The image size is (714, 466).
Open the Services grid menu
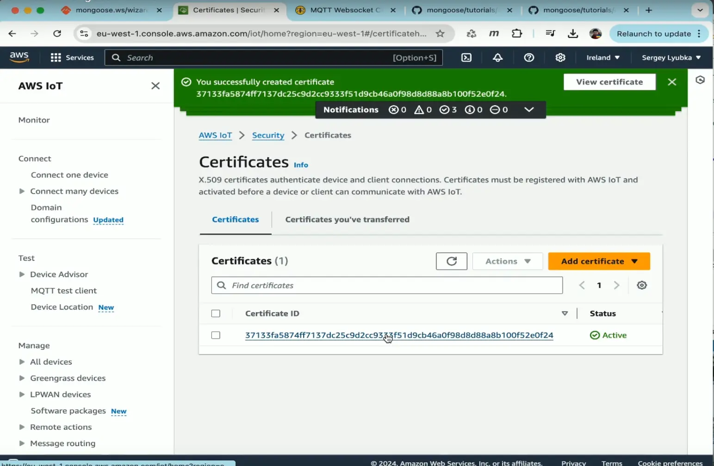coord(72,57)
